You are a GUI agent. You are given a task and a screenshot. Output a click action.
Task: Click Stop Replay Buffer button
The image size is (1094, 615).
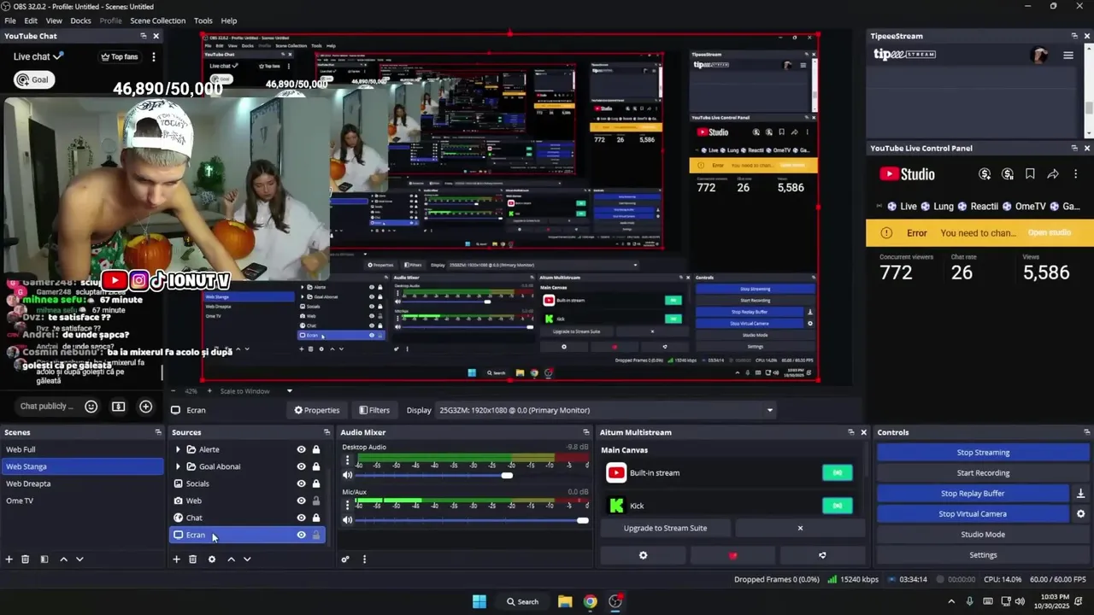(973, 494)
